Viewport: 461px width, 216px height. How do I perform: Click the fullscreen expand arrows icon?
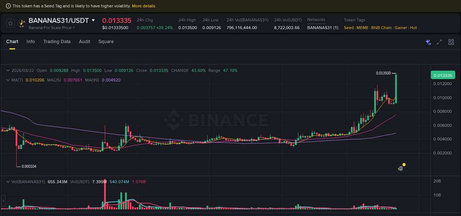[x=439, y=42]
